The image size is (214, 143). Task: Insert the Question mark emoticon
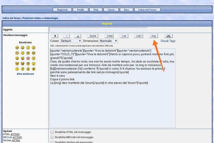[22, 69]
